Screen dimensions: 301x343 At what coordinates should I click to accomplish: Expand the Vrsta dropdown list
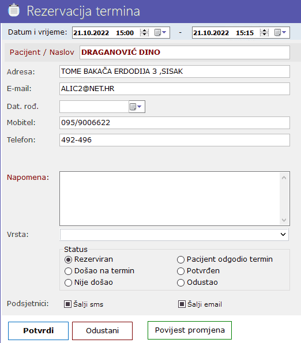coord(283,235)
